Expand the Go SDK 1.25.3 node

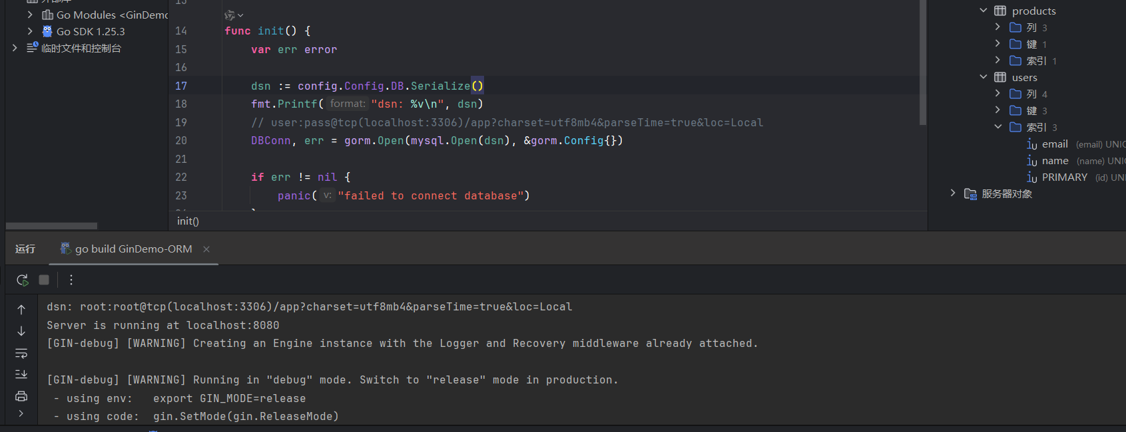[x=30, y=31]
